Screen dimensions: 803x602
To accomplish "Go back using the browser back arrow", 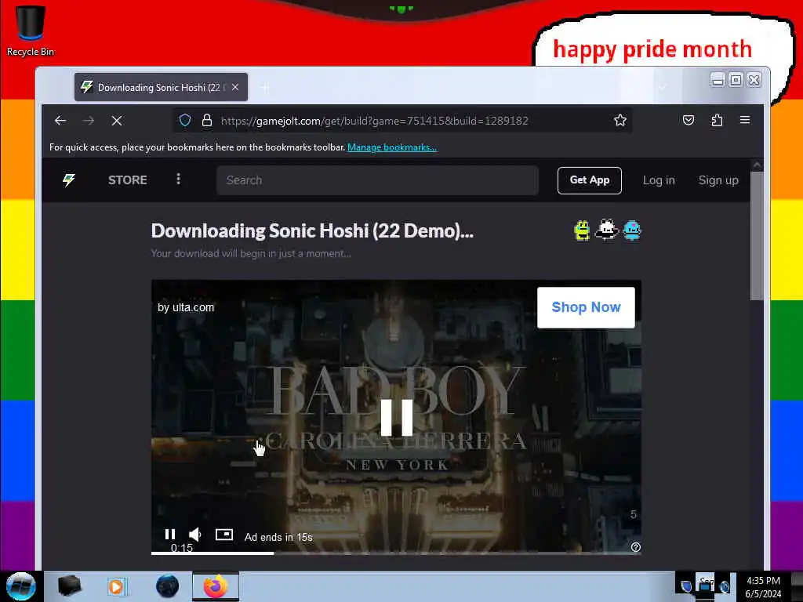I will point(60,121).
